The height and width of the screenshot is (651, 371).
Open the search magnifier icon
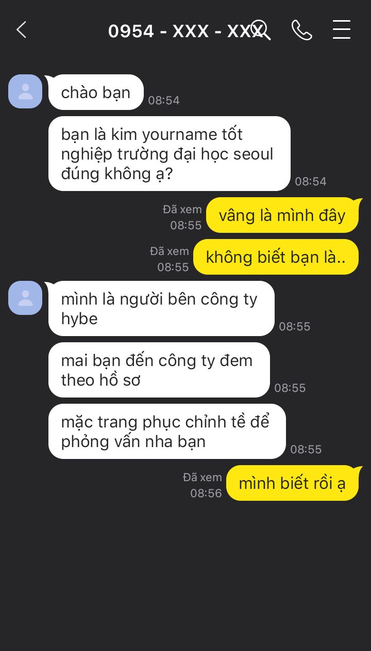[x=260, y=30]
